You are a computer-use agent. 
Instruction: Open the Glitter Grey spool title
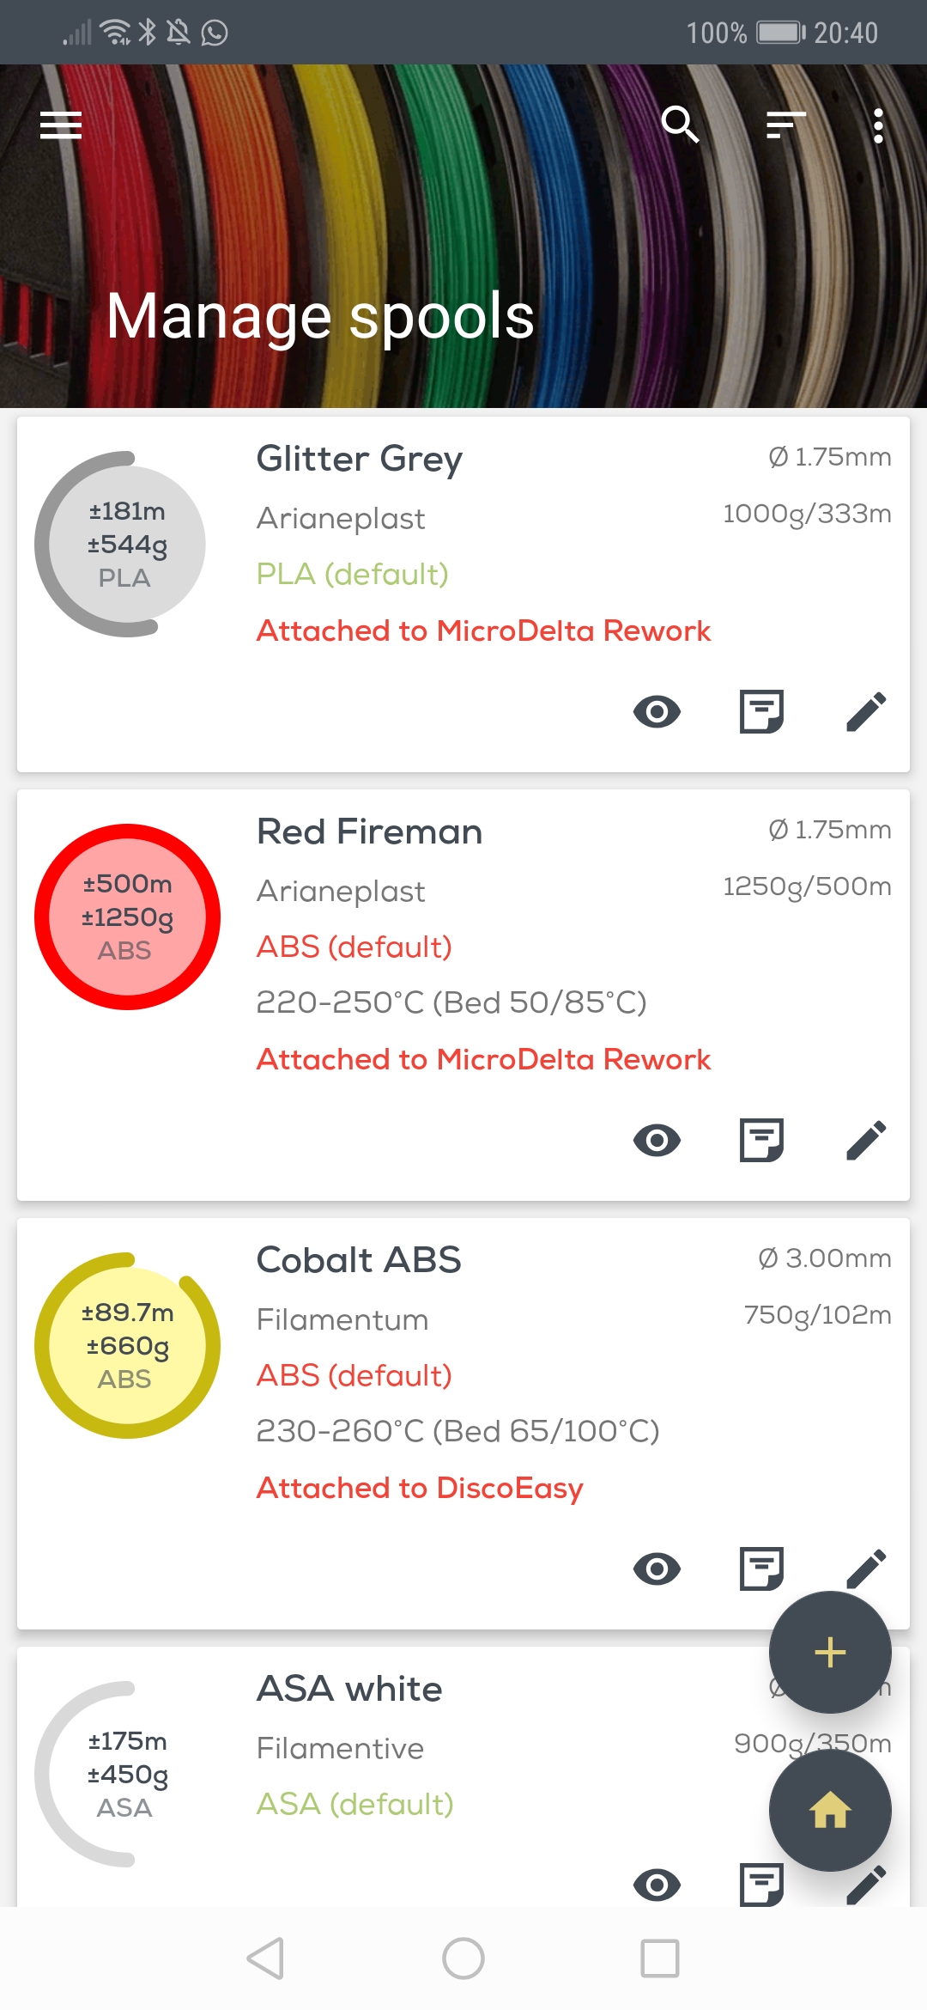coord(359,459)
